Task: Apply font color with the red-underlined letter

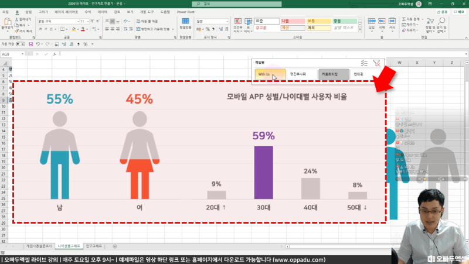Action: click(83, 29)
